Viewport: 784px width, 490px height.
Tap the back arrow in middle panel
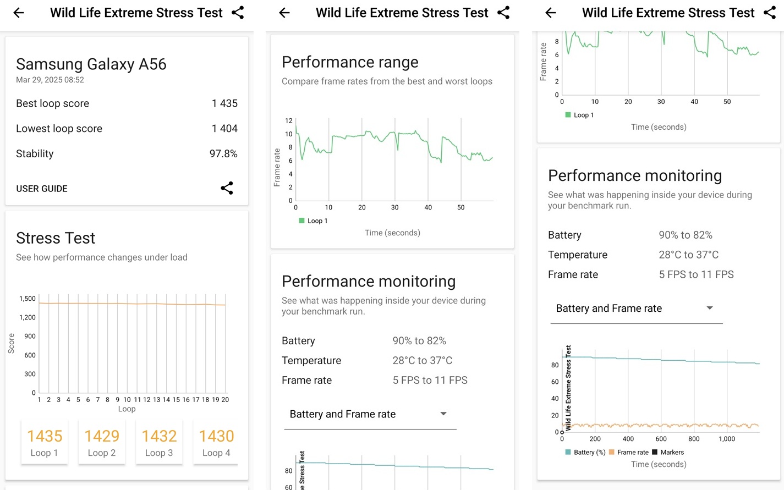[284, 13]
